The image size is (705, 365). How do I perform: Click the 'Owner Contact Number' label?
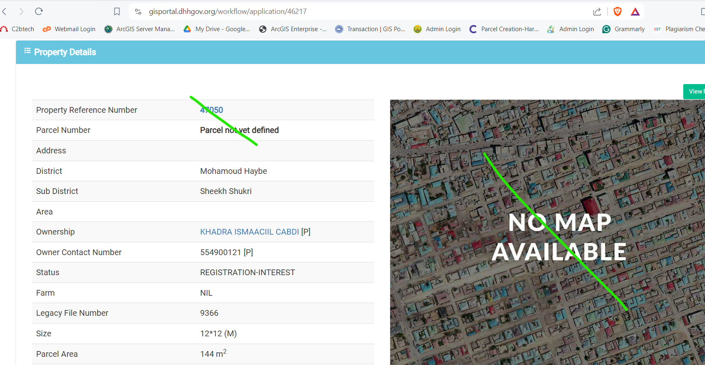click(x=79, y=252)
